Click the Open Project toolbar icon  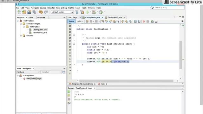pyautogui.click(x=29, y=12)
